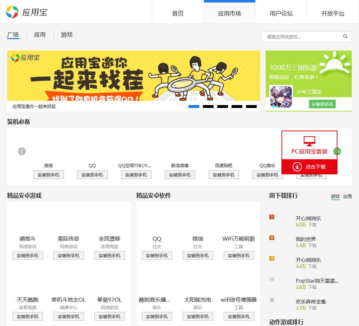Install 天天酷跑 game to phone
This screenshot has height=326, width=359.
(x=28, y=316)
